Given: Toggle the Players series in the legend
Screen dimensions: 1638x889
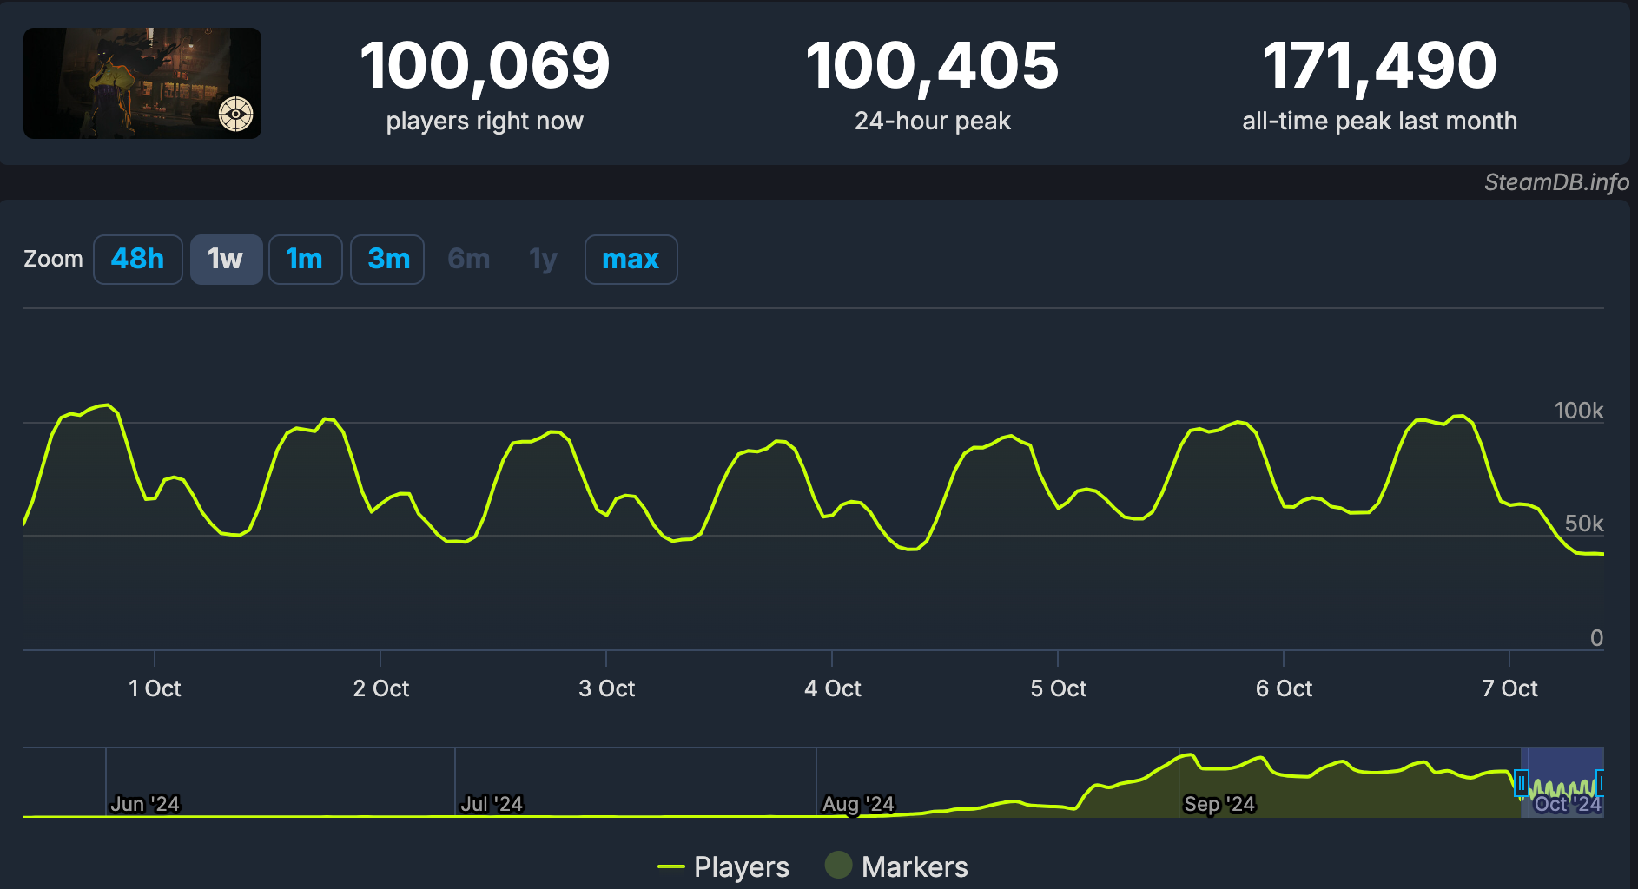Looking at the screenshot, I should [741, 866].
